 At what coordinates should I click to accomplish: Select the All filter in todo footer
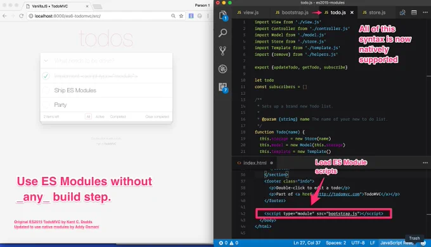pos(88,117)
